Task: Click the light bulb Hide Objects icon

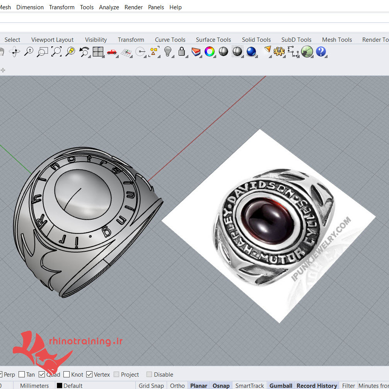Action: point(168,51)
